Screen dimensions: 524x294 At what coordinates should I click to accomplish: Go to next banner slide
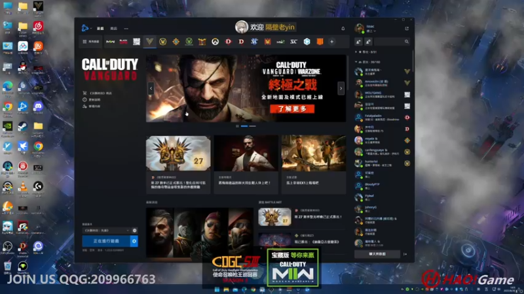[341, 89]
